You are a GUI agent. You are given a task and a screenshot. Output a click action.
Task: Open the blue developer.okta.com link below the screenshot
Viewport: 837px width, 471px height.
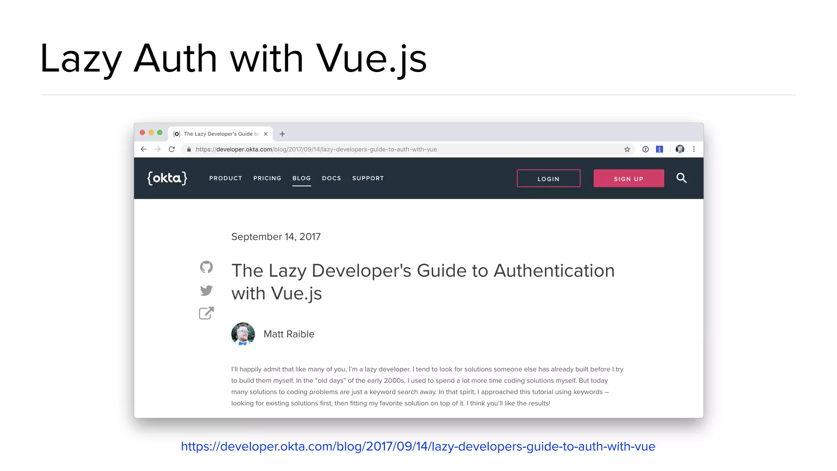point(418,446)
